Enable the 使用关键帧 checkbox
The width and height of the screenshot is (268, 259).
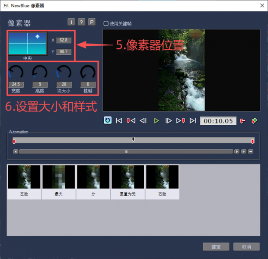point(106,24)
